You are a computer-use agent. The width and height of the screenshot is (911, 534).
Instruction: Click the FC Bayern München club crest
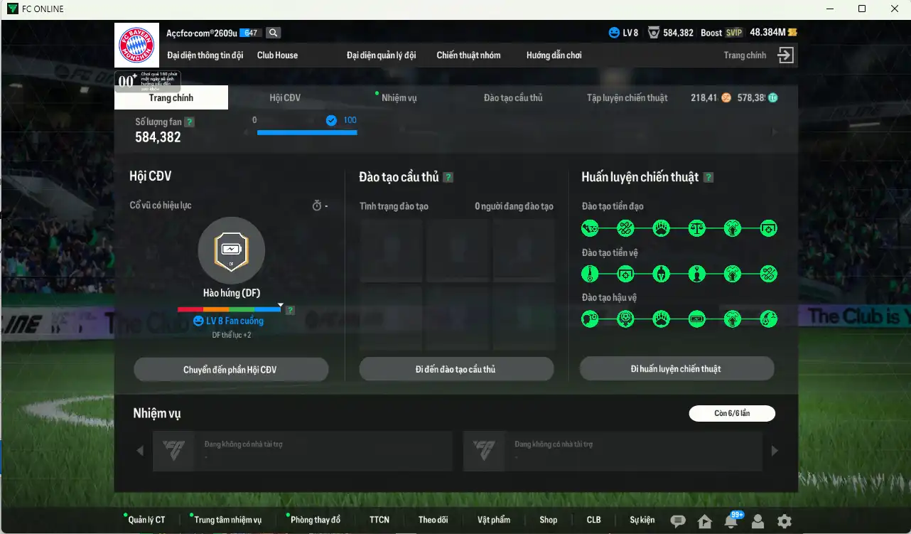(135, 45)
